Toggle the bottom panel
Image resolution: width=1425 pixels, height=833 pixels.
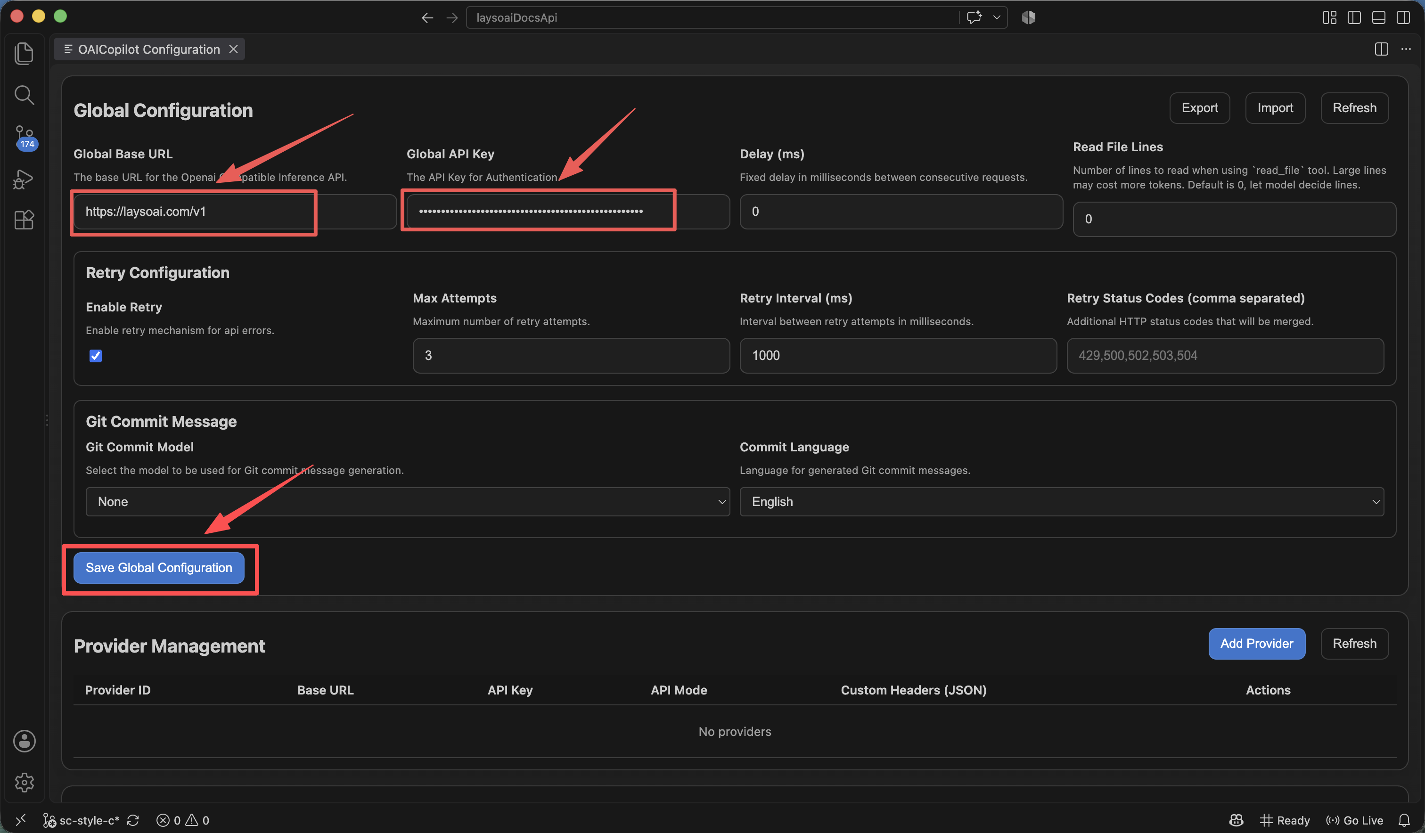pos(1379,17)
